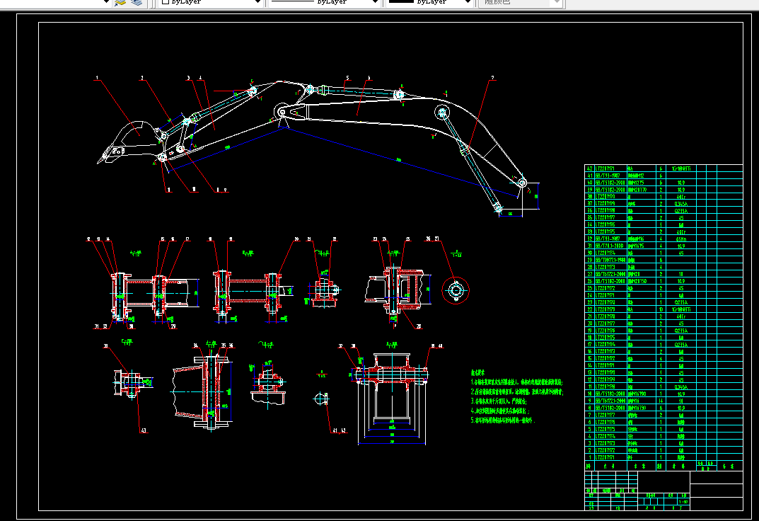
Task: Expand the linetype ByLayer dropdown
Action: click(x=375, y=2)
